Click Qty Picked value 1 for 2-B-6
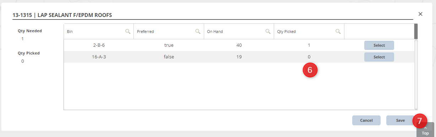This screenshot has height=137, width=436. pos(309,45)
